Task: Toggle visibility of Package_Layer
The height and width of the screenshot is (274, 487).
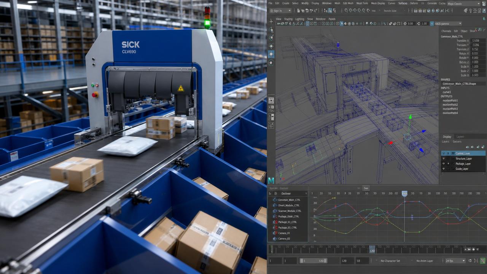Action: point(444,164)
